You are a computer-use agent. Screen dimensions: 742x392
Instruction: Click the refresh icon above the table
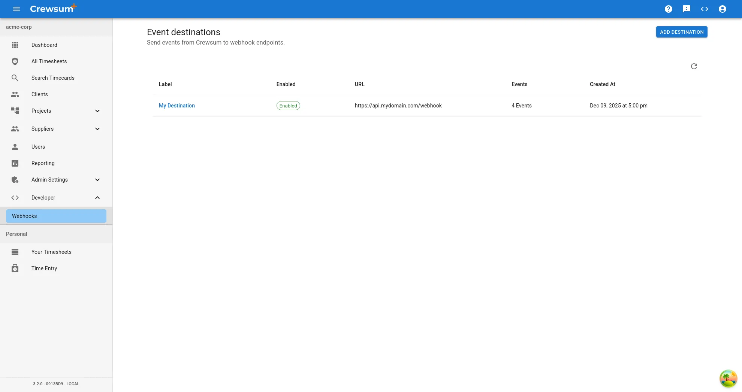(694, 66)
